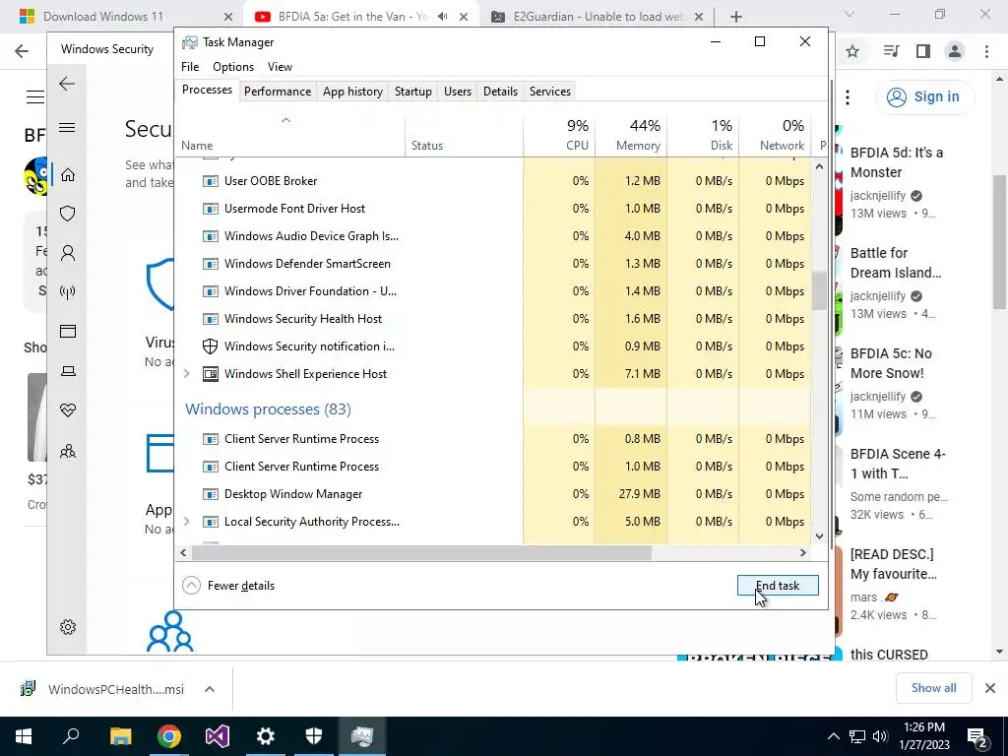Toggle Chrome side panel icon

click(923, 51)
